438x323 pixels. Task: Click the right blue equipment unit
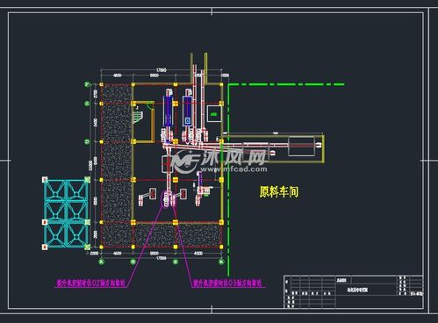point(187,111)
